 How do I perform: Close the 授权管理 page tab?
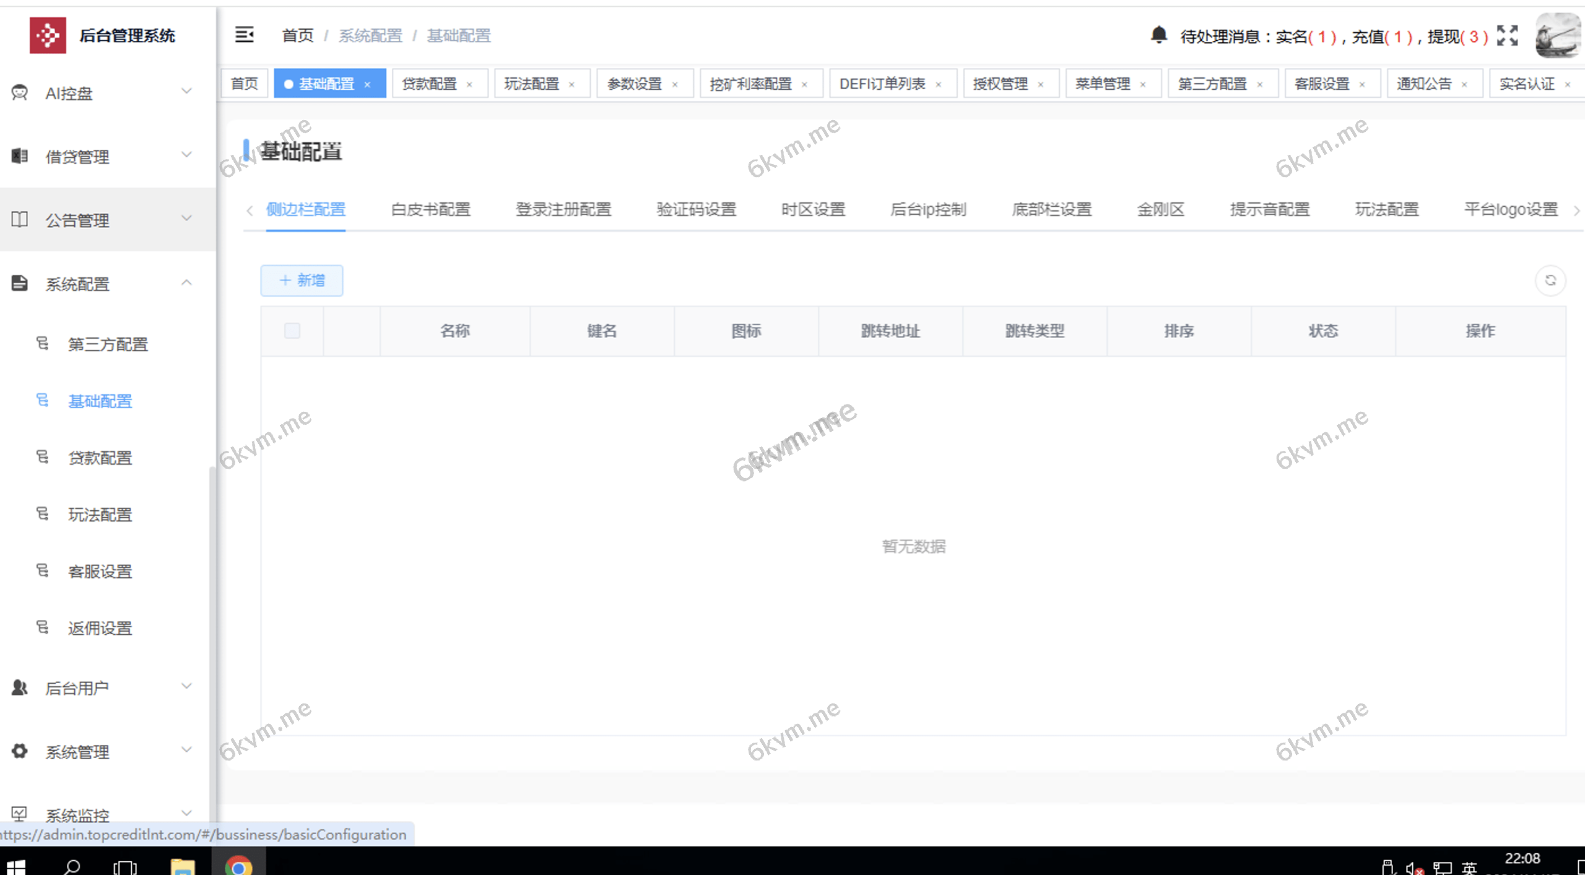pos(1041,84)
